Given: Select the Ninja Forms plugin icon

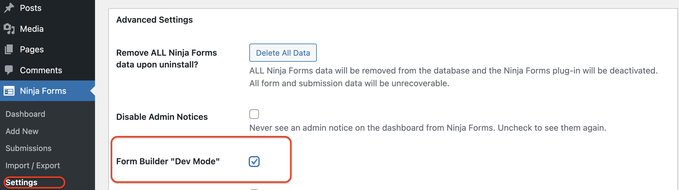Looking at the screenshot, I should pyautogui.click(x=10, y=90).
